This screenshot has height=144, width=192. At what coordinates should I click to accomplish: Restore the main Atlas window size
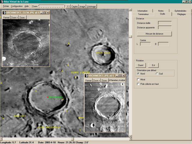pos(187,1)
